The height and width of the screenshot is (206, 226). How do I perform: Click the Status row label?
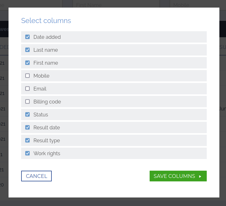(41, 115)
